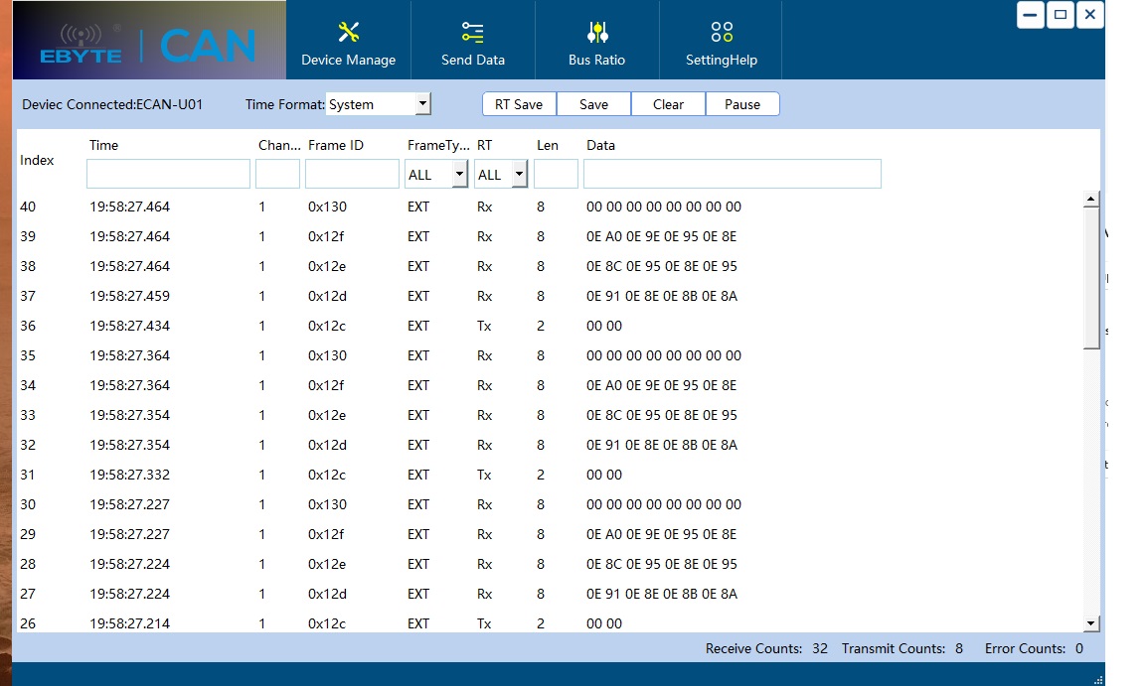Image resolution: width=1145 pixels, height=686 pixels.
Task: Open Device Manage wrench icon
Action: pos(348,32)
